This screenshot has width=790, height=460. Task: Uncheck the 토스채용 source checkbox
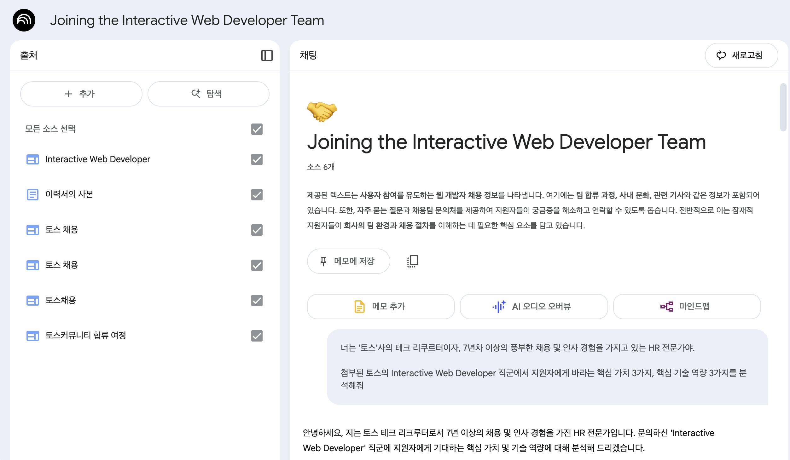pyautogui.click(x=257, y=301)
